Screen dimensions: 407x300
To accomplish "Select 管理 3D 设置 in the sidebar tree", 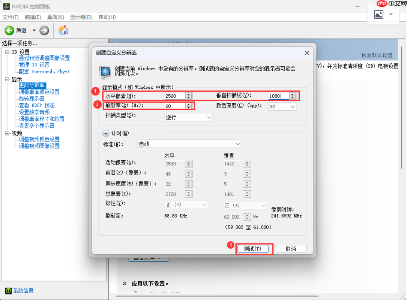I will point(34,64).
